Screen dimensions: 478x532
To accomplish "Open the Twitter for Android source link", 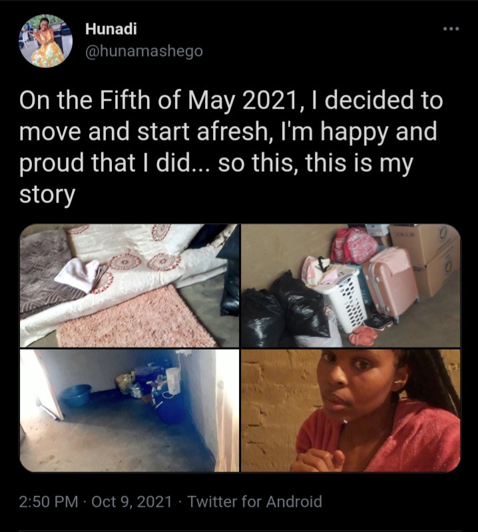I will click(255, 502).
